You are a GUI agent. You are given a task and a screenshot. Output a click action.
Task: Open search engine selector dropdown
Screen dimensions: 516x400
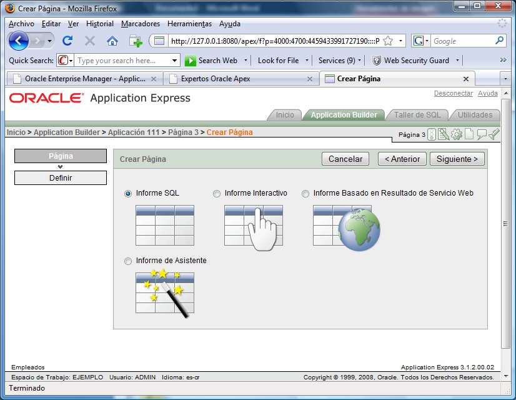(427, 41)
